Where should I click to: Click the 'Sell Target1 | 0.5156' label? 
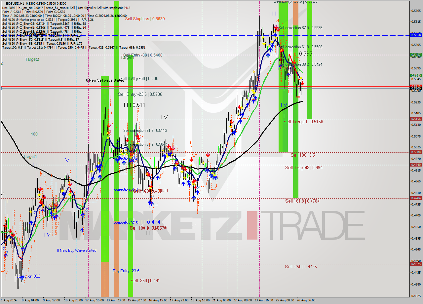303,122
